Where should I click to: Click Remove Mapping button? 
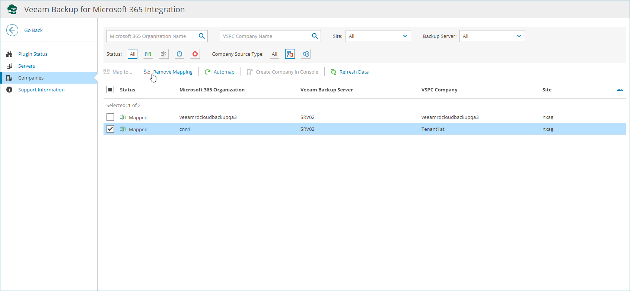[x=172, y=72]
